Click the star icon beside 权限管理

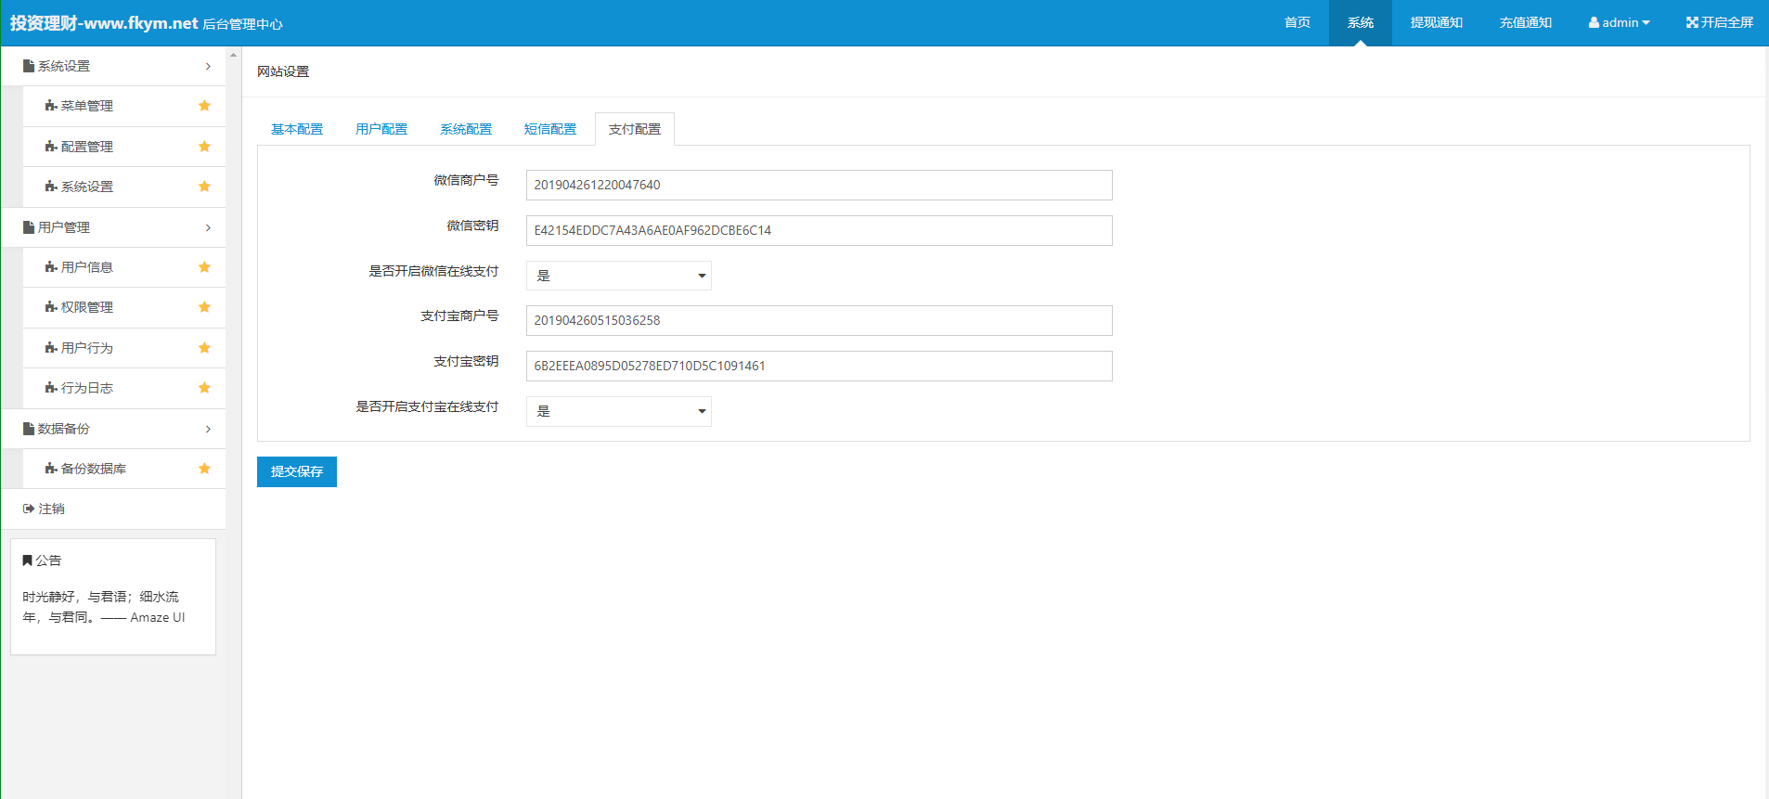[204, 307]
